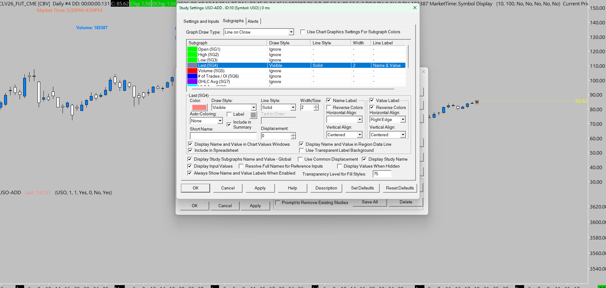Click OK in Study Settings dialog
This screenshot has height=288, width=606.
click(x=196, y=188)
